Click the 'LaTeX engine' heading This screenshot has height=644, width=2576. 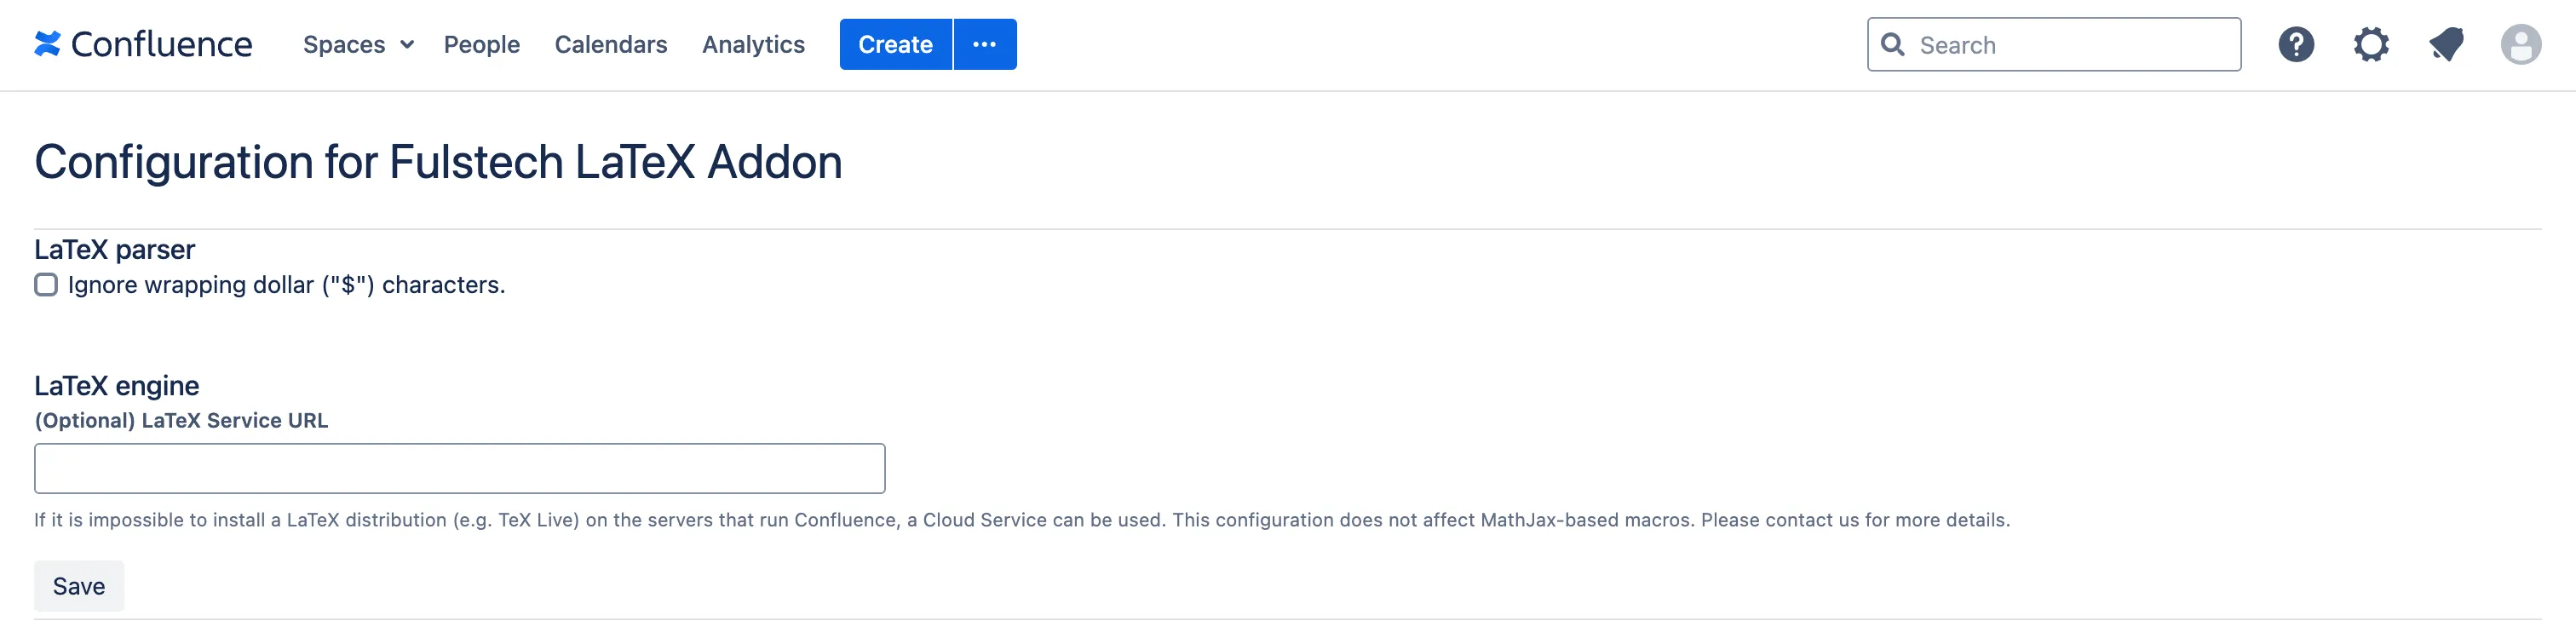117,386
